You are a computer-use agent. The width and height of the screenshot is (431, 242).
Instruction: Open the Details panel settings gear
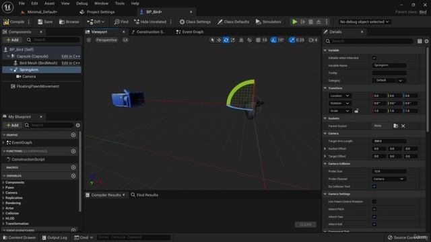tap(426, 41)
